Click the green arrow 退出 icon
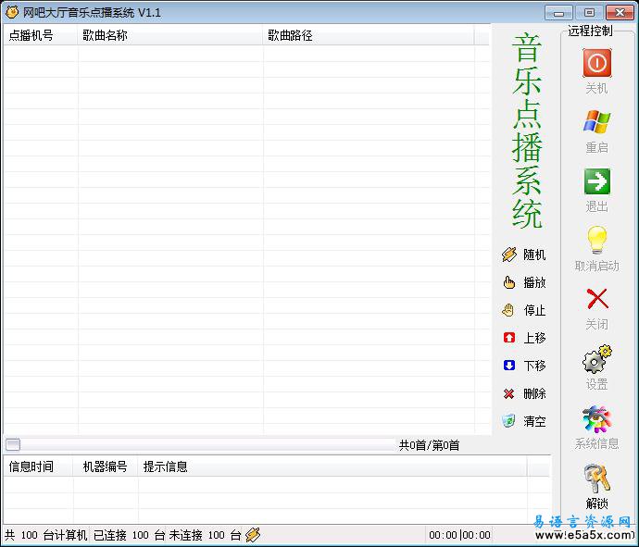 [596, 181]
